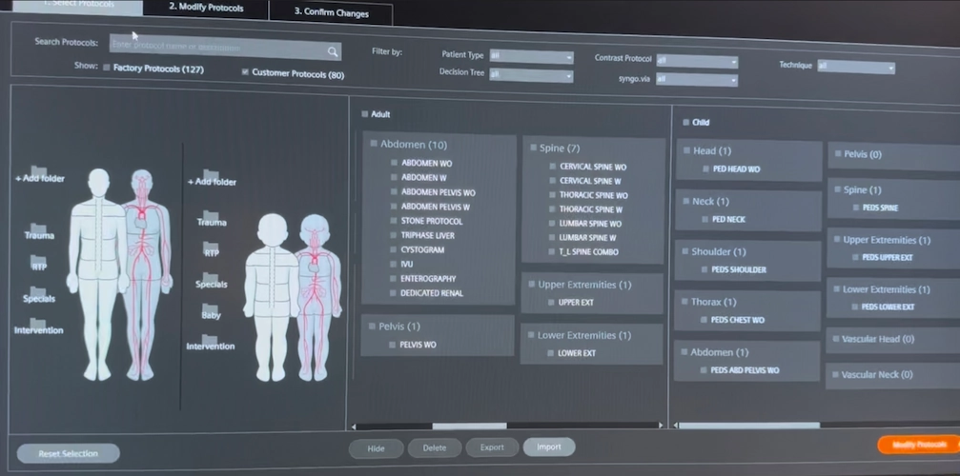
Task: Select the child vascular body figure
Action: pos(317,298)
